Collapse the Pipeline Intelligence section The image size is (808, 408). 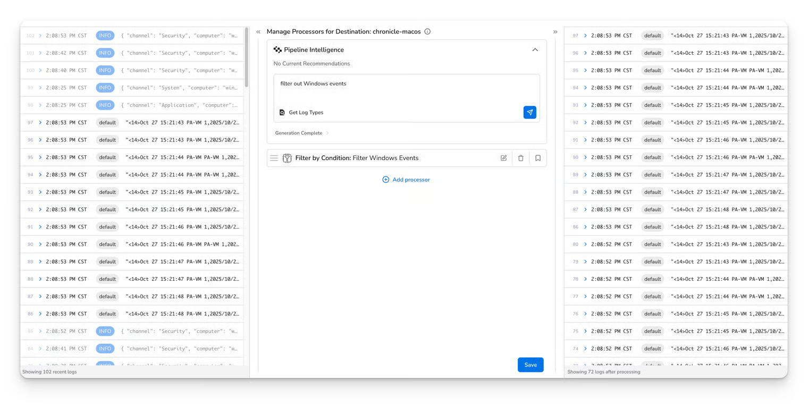(x=535, y=49)
